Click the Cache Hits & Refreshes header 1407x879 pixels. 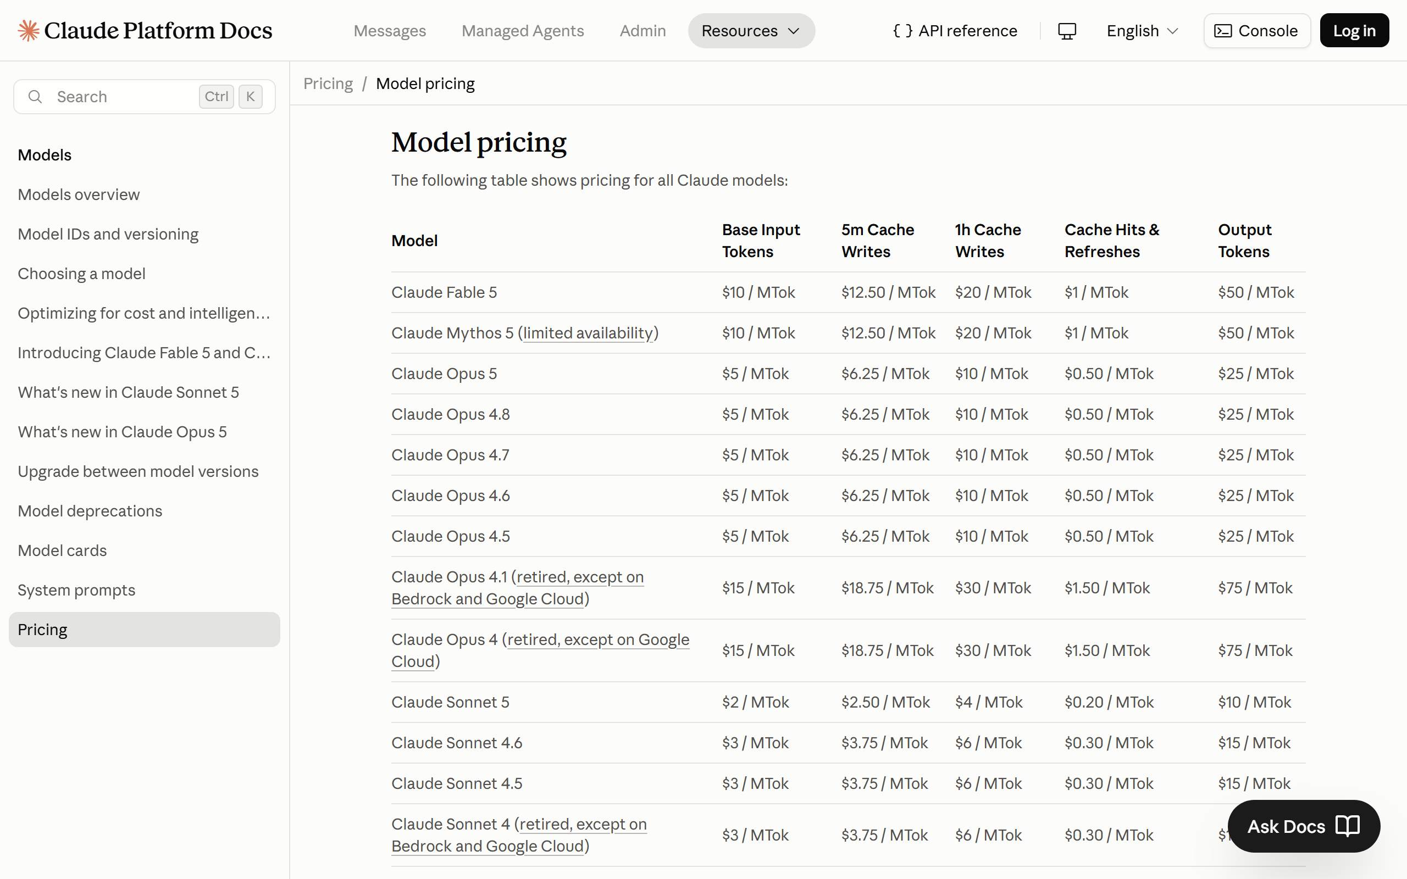(x=1112, y=241)
